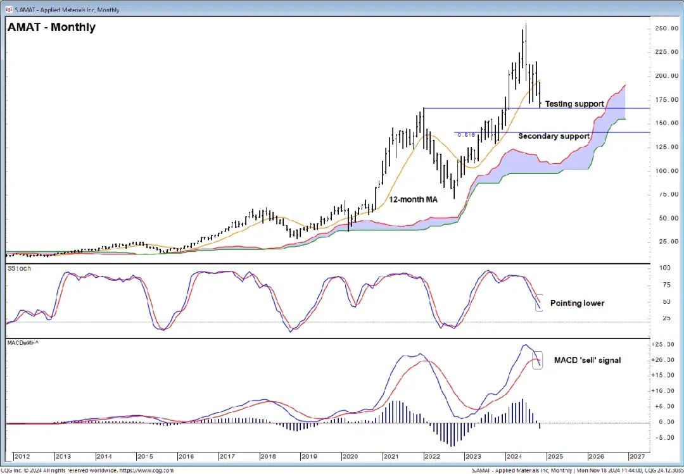684x474 pixels.
Task: Click the 250.00 price axis value
Action: click(666, 28)
